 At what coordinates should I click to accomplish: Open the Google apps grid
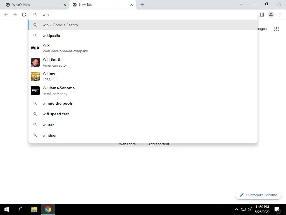[276, 29]
